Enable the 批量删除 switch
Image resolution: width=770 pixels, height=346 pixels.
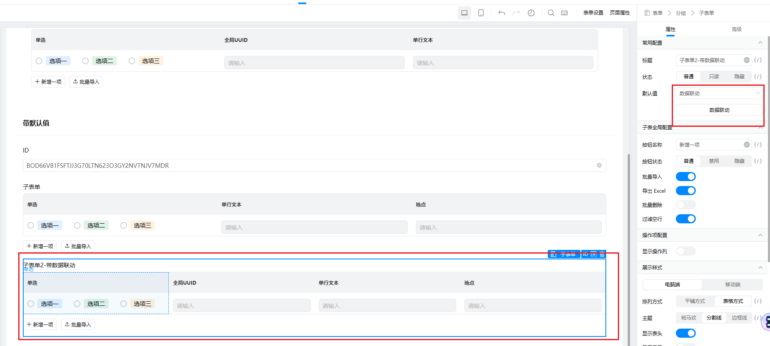coord(686,205)
